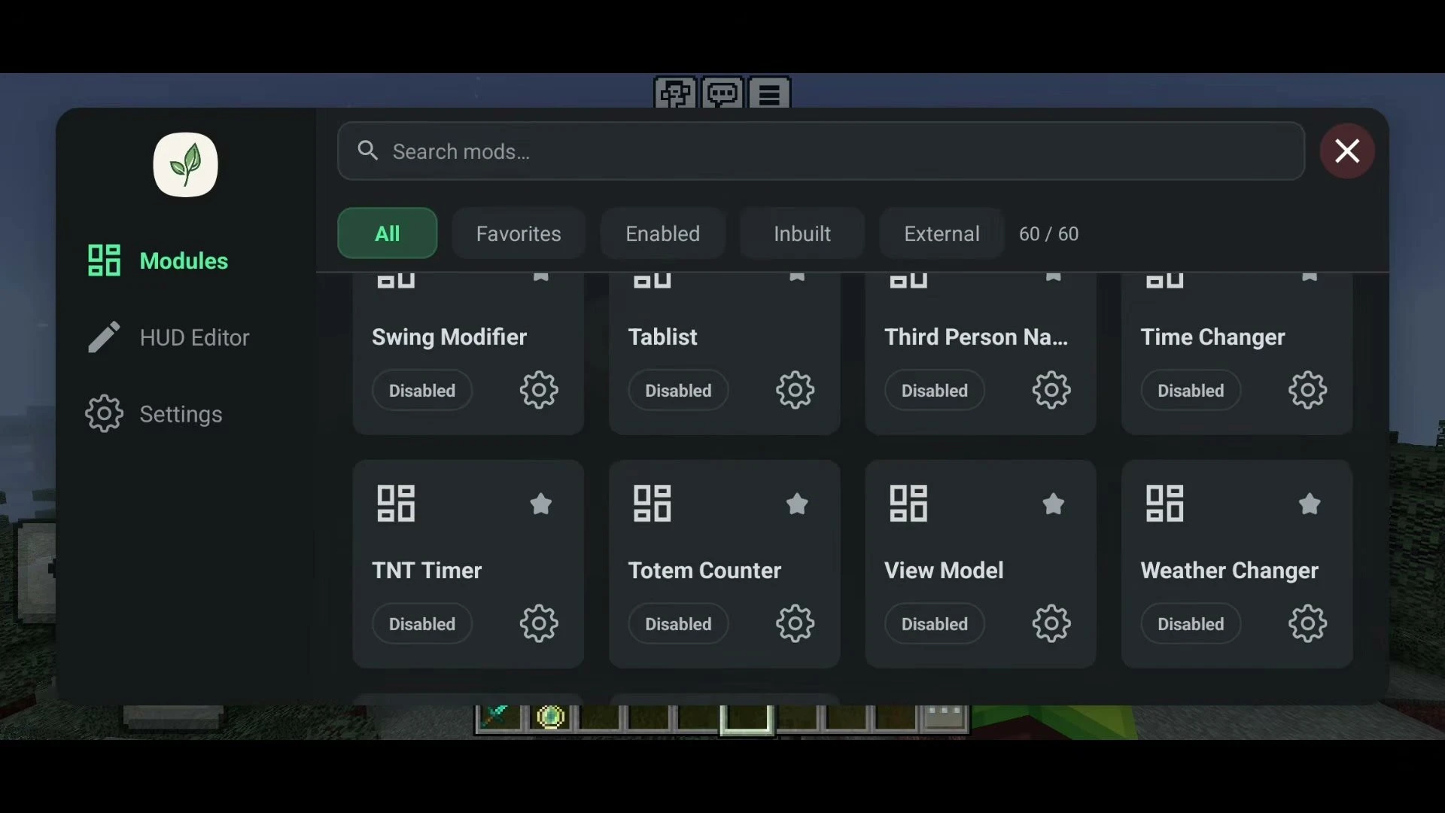This screenshot has height=813, width=1445.
Task: Favorite the View Model module star
Action: [x=1054, y=504]
